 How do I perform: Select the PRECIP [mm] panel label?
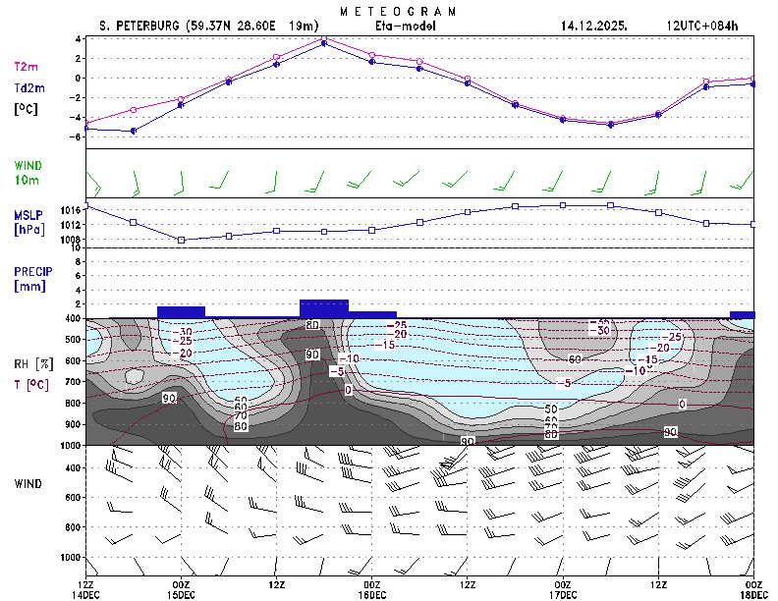[32, 278]
